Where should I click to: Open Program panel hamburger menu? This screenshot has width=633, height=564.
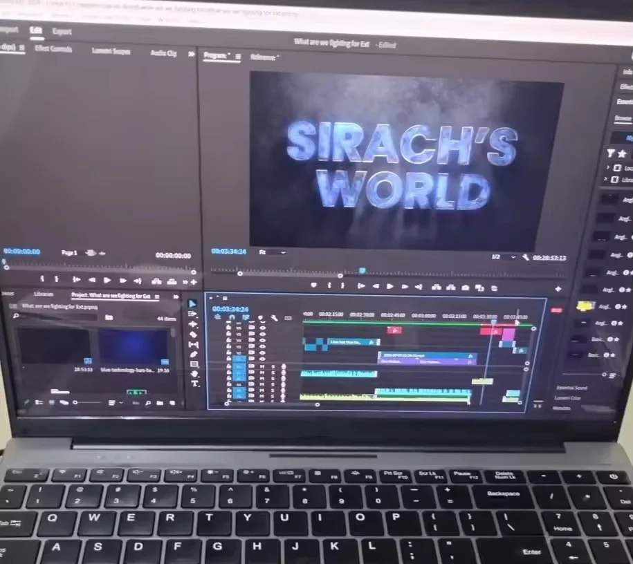point(238,57)
